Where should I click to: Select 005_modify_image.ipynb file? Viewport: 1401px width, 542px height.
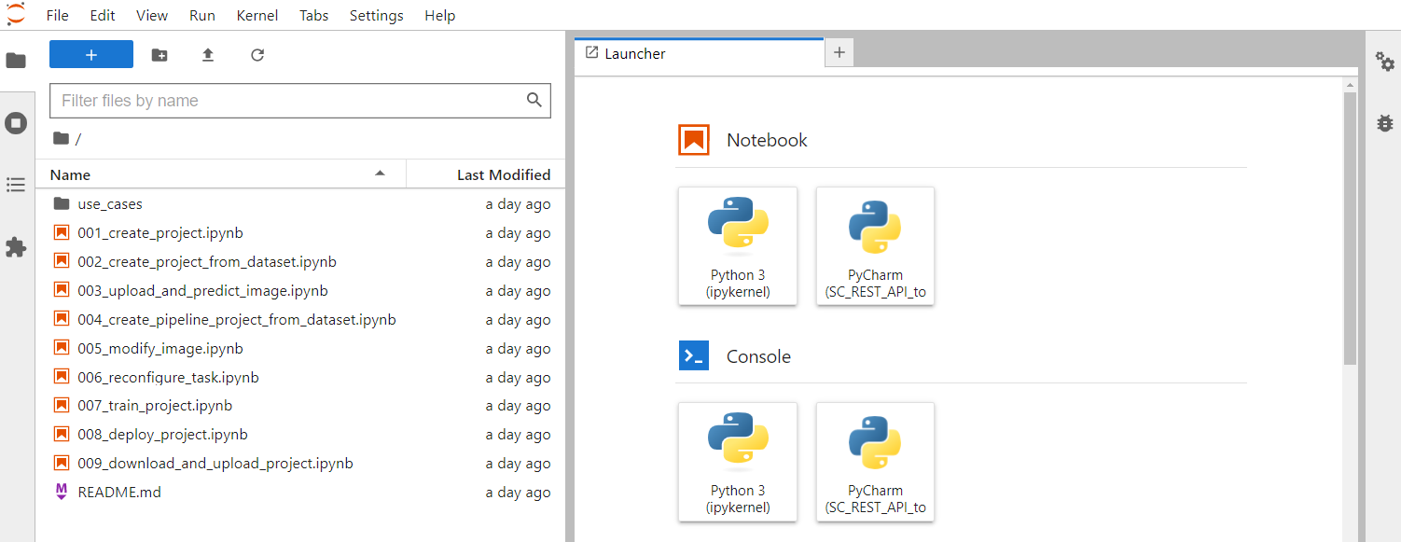pyautogui.click(x=300, y=349)
